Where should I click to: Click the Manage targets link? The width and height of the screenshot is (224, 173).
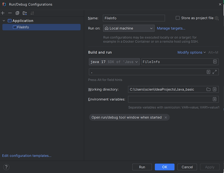pos(171,28)
